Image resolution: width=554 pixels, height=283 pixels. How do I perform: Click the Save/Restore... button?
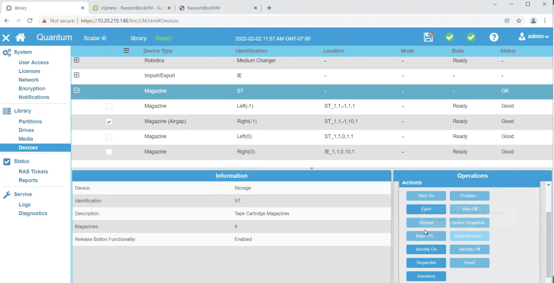click(469, 236)
